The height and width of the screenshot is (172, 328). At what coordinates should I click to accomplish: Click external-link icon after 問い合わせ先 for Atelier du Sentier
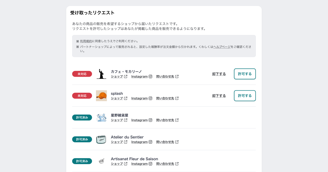pos(177,142)
